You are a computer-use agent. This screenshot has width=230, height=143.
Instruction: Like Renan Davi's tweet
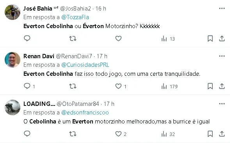pos(118,86)
